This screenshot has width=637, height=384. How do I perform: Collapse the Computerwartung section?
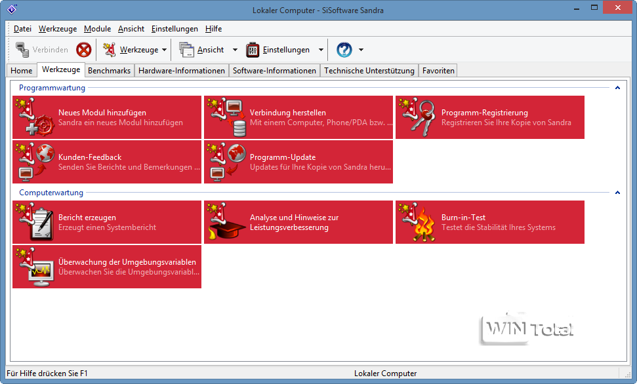coord(617,193)
